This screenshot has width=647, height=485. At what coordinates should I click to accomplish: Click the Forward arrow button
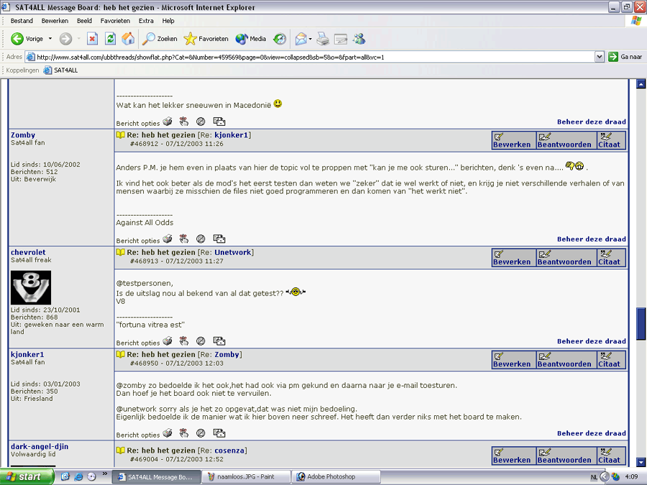click(x=65, y=39)
